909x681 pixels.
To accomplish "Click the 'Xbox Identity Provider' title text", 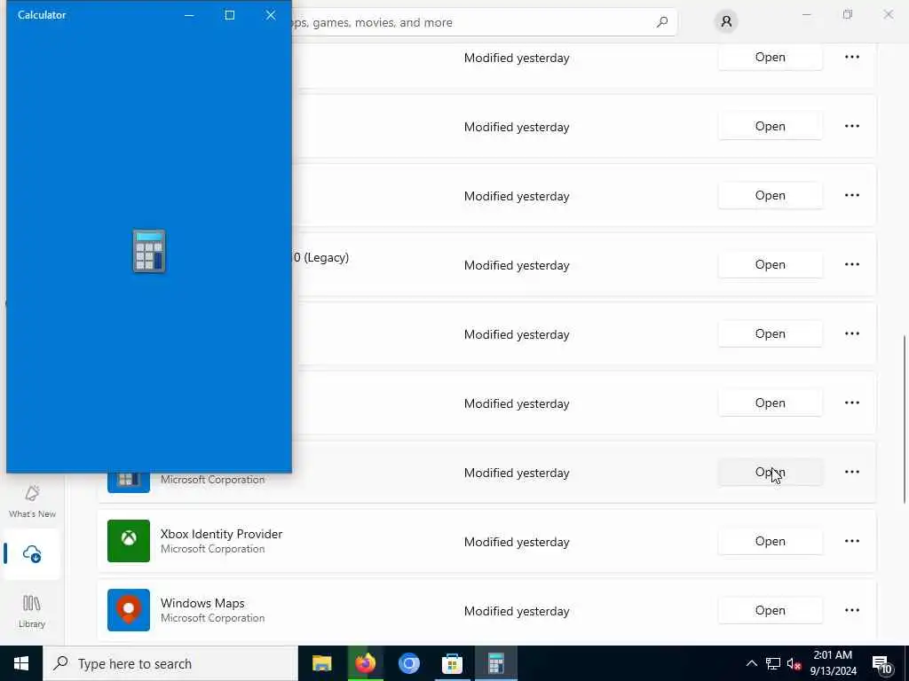I will [x=221, y=534].
